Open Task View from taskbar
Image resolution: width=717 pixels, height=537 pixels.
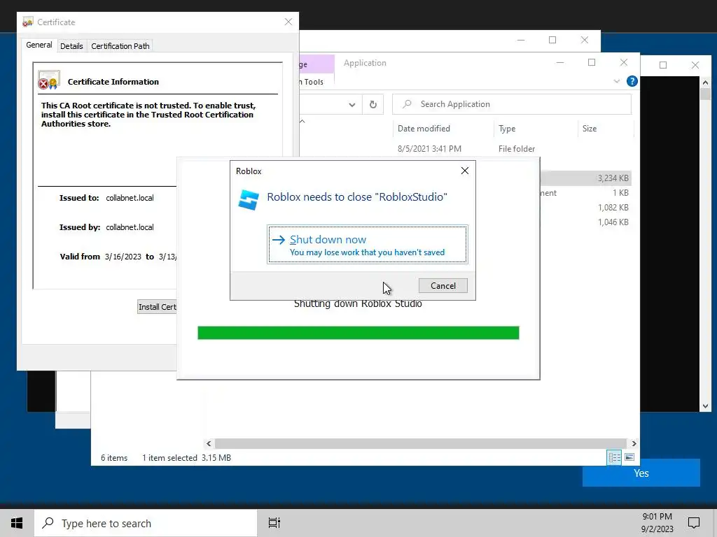tap(274, 523)
